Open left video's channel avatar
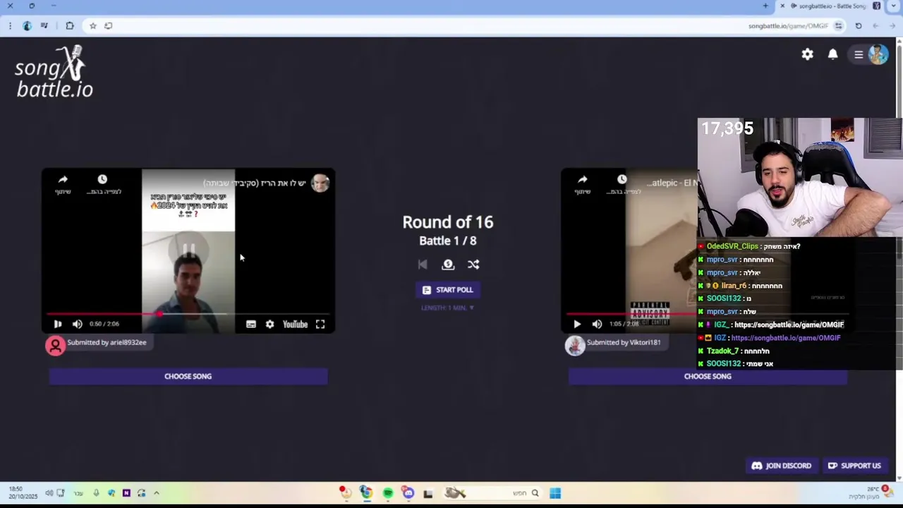This screenshot has height=508, width=903. [x=320, y=183]
